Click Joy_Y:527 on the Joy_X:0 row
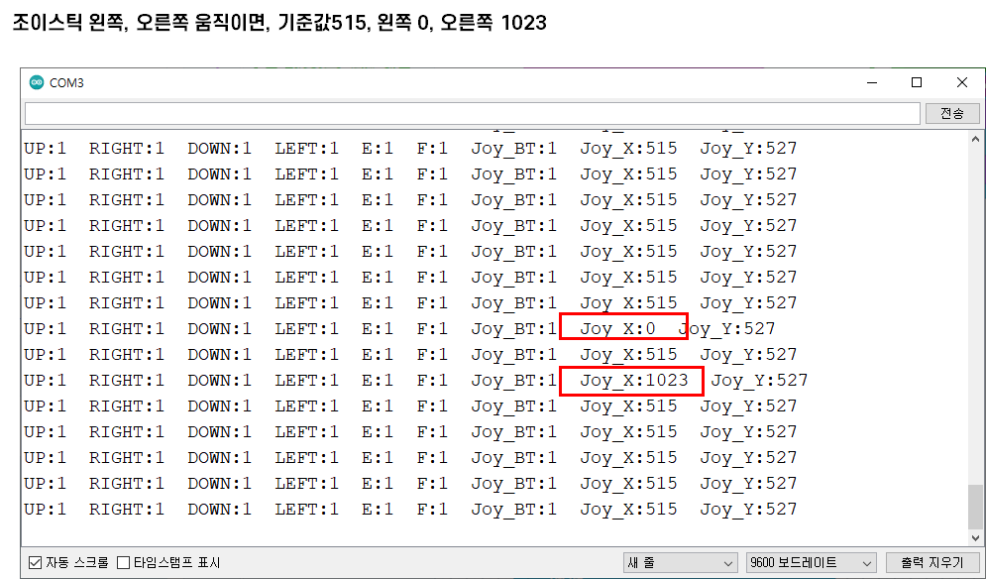Screen dimensions: 986x579 pyautogui.click(x=727, y=328)
